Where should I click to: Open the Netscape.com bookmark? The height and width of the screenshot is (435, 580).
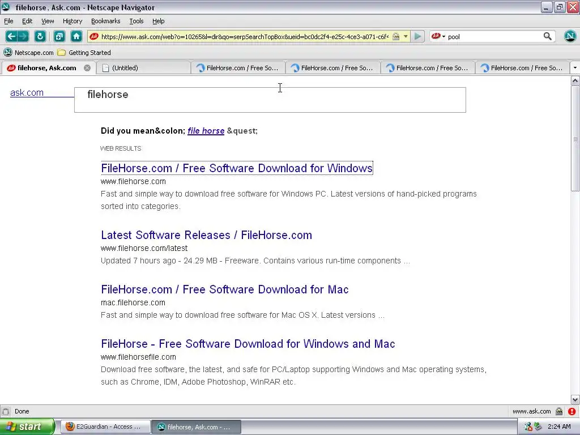click(28, 53)
